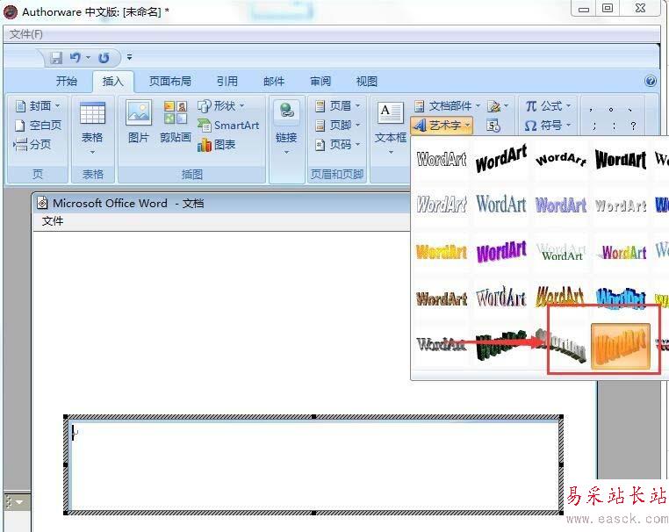Click the date and time icon
The image size is (669, 532).
pos(493,126)
